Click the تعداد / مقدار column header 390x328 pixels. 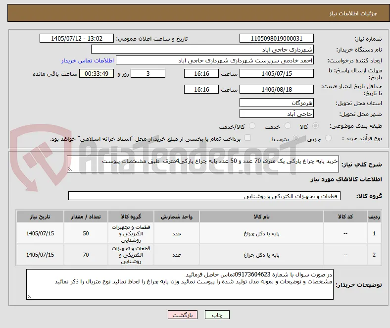pos(86,217)
